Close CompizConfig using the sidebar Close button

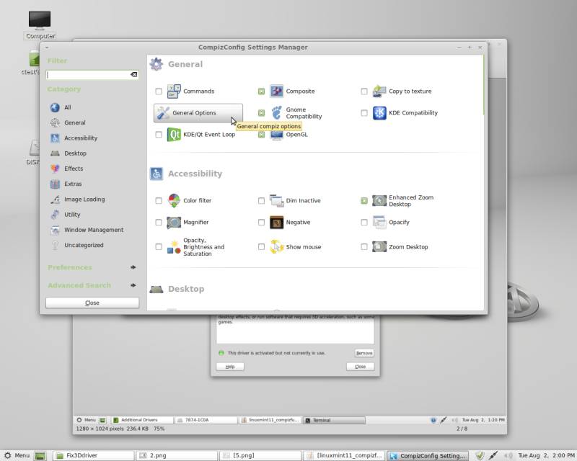[92, 303]
